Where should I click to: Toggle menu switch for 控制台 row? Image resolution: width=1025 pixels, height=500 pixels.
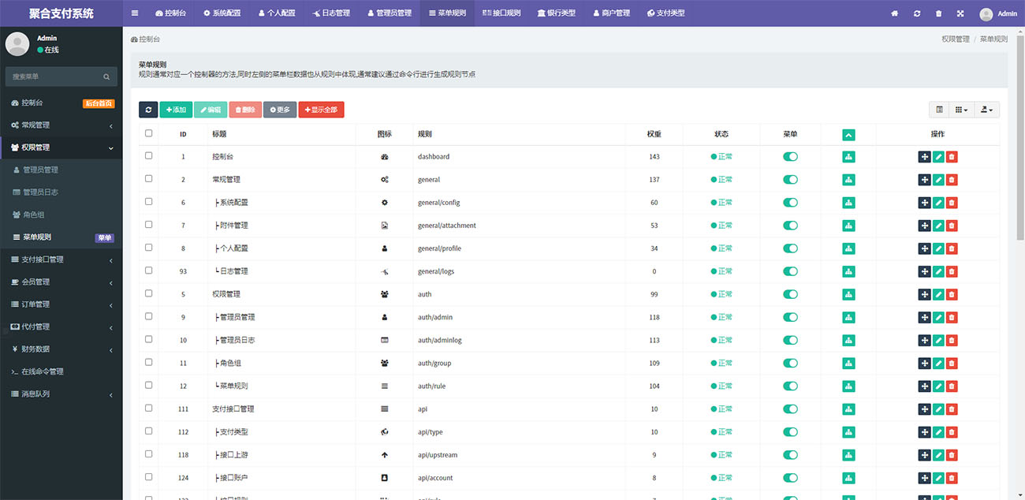[790, 157]
